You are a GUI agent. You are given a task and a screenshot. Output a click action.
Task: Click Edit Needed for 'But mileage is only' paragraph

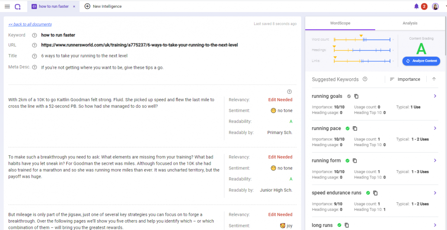pyautogui.click(x=280, y=214)
